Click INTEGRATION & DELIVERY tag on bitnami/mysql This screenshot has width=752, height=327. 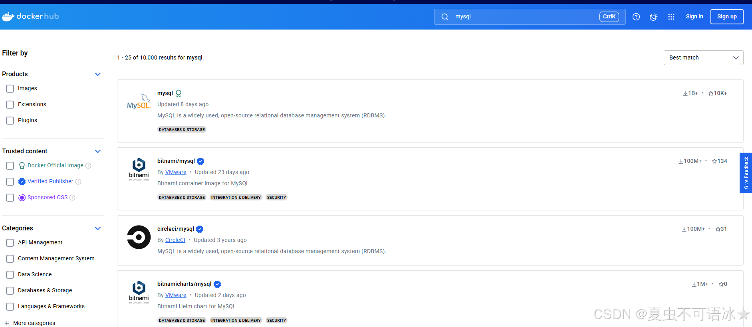click(x=236, y=198)
